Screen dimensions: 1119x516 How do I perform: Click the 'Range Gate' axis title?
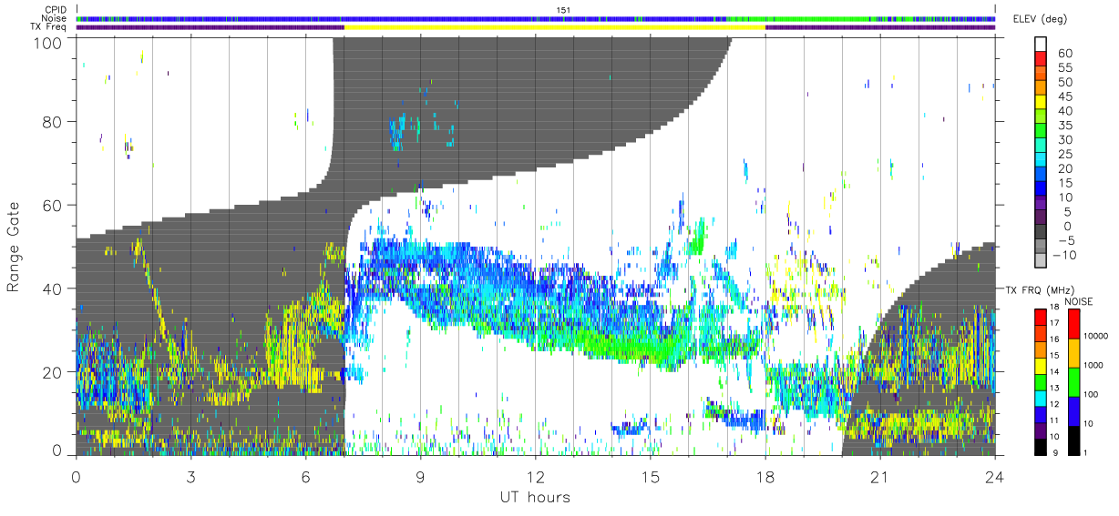[x=14, y=246]
